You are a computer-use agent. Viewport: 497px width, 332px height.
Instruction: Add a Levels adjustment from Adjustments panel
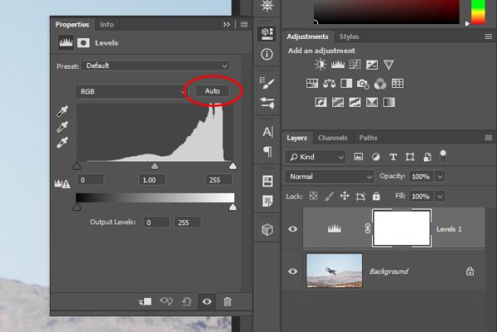coord(338,65)
